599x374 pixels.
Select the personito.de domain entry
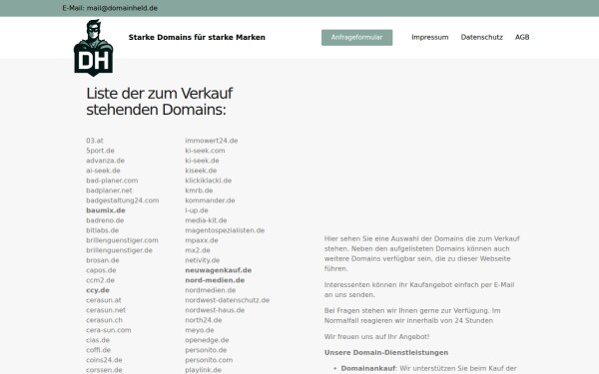(206, 350)
